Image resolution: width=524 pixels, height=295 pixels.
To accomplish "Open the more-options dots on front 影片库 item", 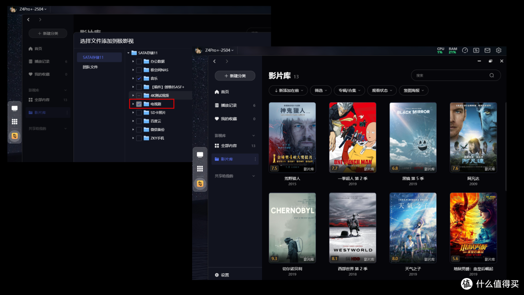I will pos(255,159).
